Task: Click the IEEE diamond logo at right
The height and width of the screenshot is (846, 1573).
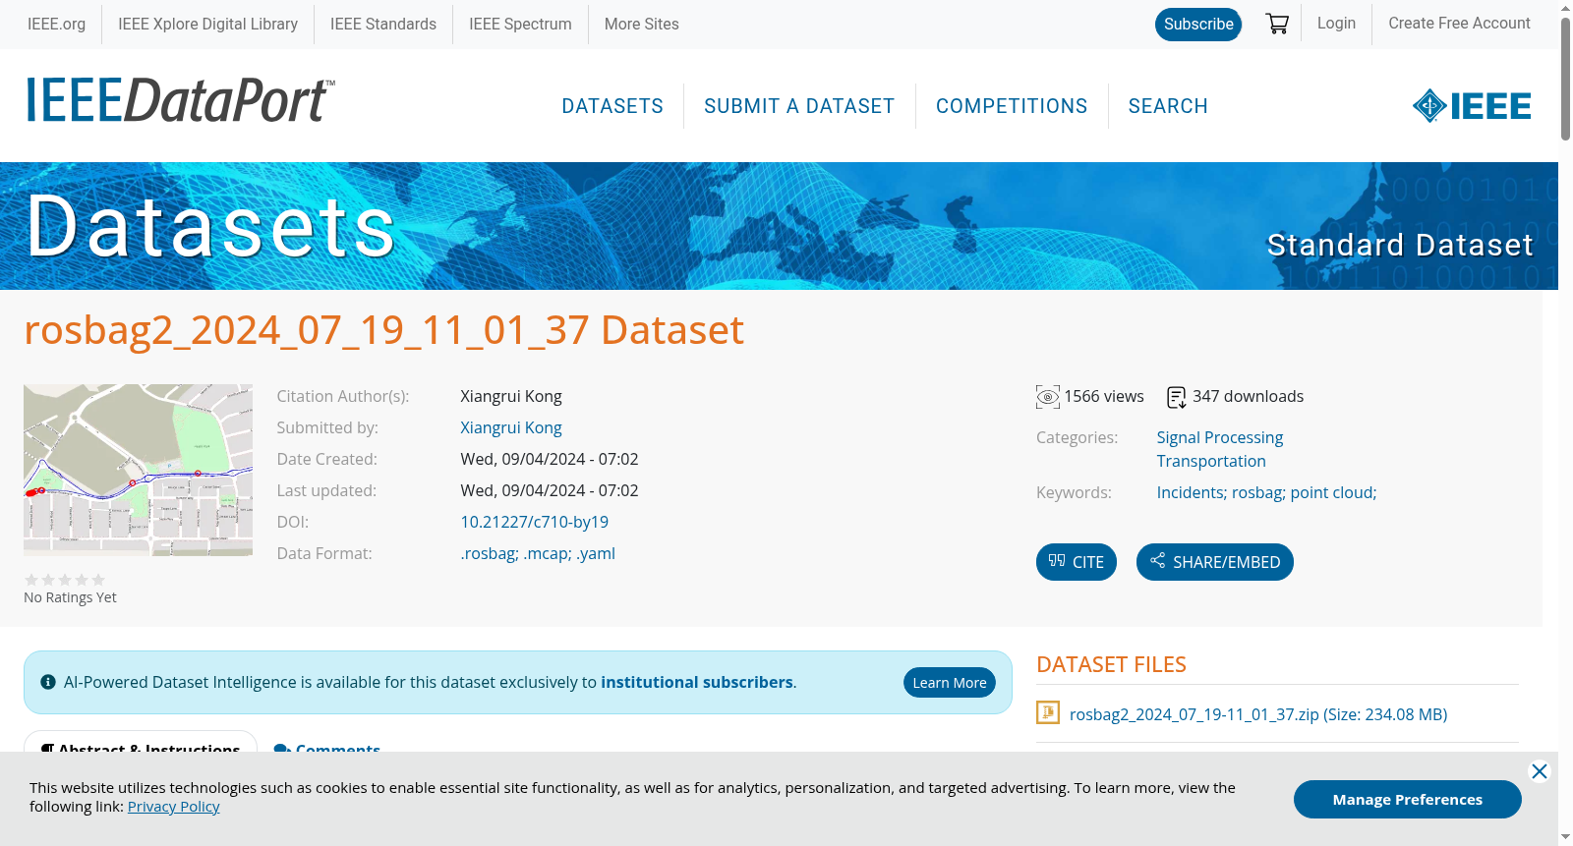Action: tap(1472, 106)
